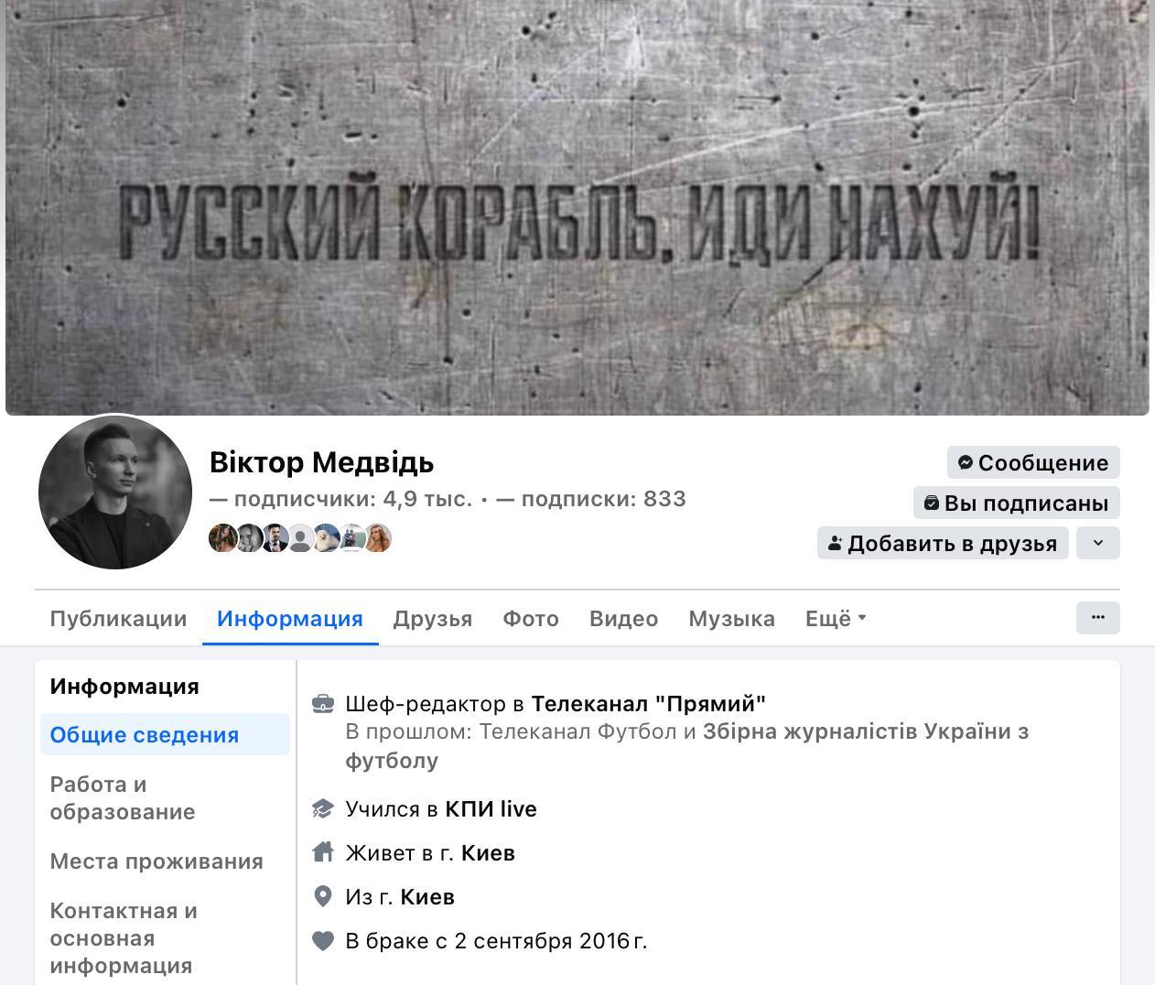Open the cover photo with engraved text
This screenshot has width=1155, height=985.
(x=577, y=207)
